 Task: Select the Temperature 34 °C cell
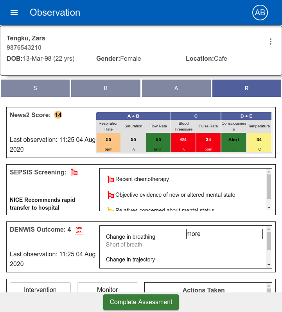(259, 142)
